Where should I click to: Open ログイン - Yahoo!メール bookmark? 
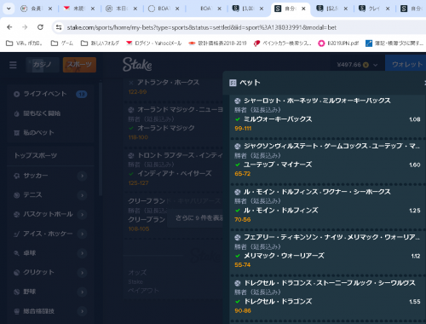154,43
